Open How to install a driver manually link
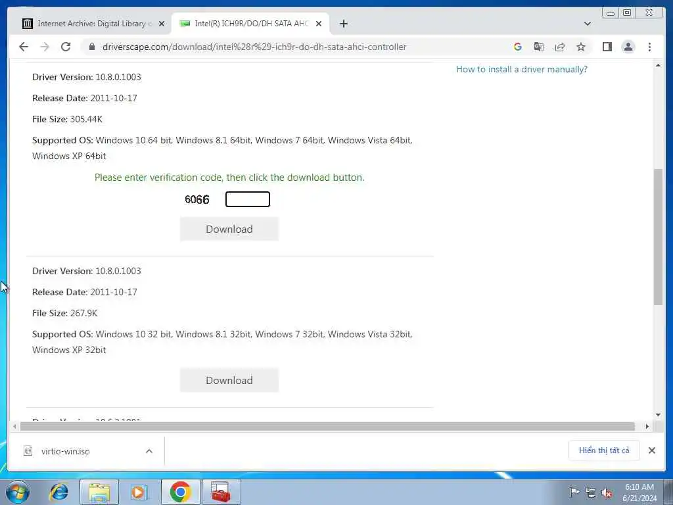The width and height of the screenshot is (673, 505). 521,69
